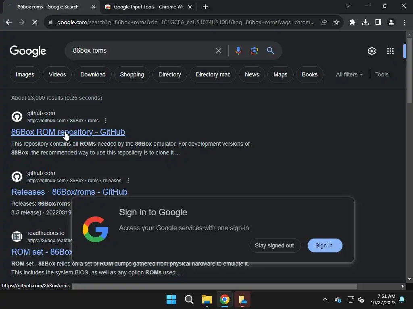Open a new tab
Screen dimensions: 413x309
(205, 7)
